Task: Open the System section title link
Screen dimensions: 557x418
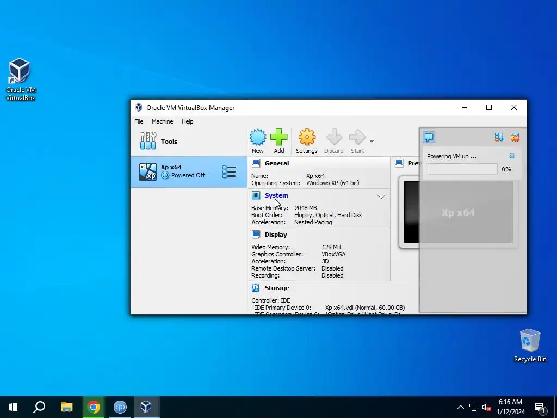Action: [276, 195]
